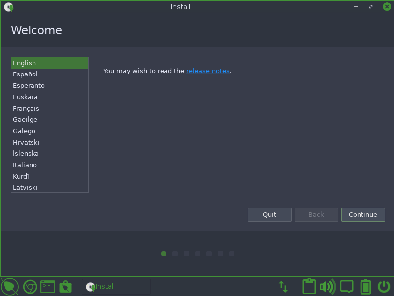Image resolution: width=394 pixels, height=296 pixels.
Task: Open the notifications speech bubble icon
Action: pos(347,287)
